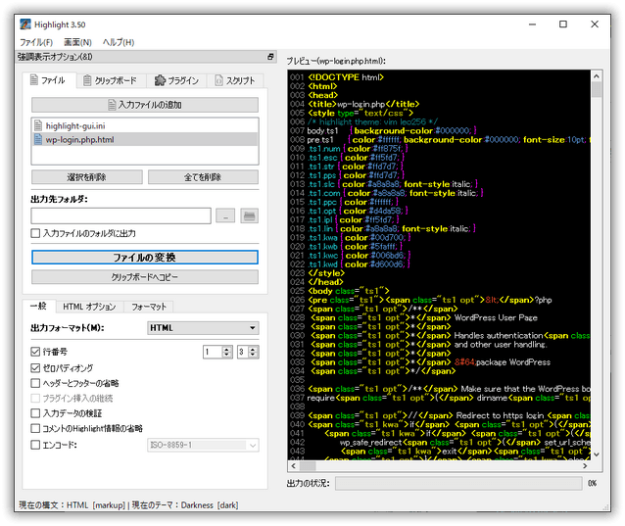Disable the ゼロパディング checkbox
The image size is (625, 526).
point(36,366)
